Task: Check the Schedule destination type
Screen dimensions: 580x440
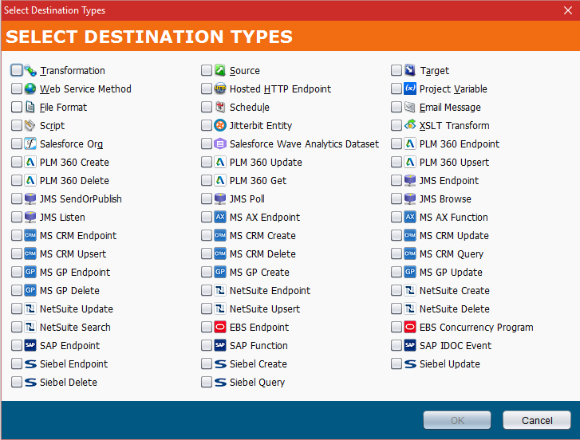Action: tap(207, 108)
